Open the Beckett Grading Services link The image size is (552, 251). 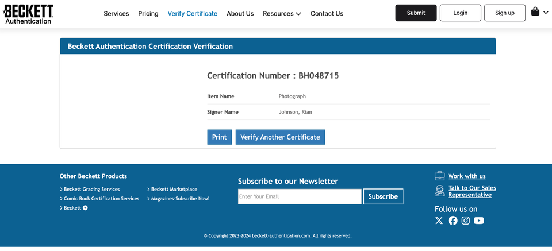[91, 189]
